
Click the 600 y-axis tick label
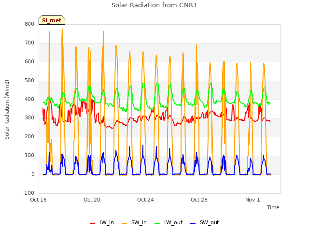tap(29, 61)
